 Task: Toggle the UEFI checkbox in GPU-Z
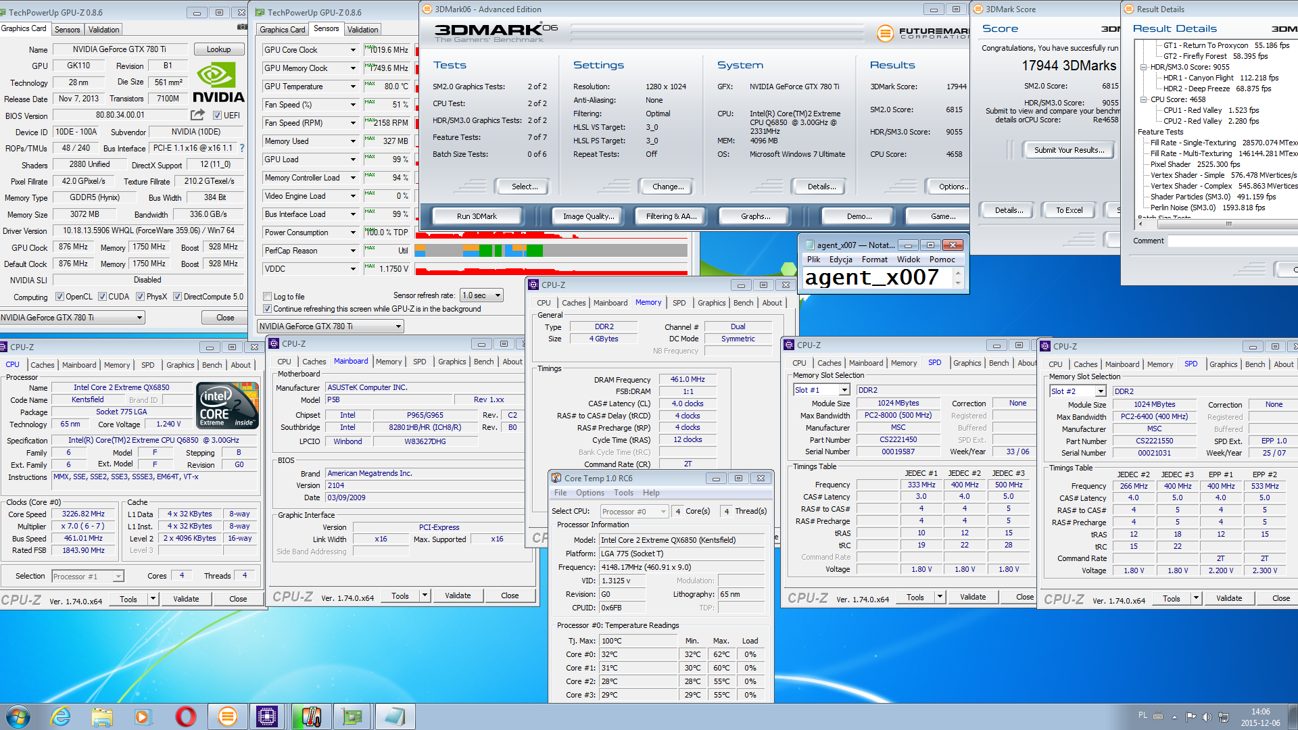pyautogui.click(x=217, y=116)
